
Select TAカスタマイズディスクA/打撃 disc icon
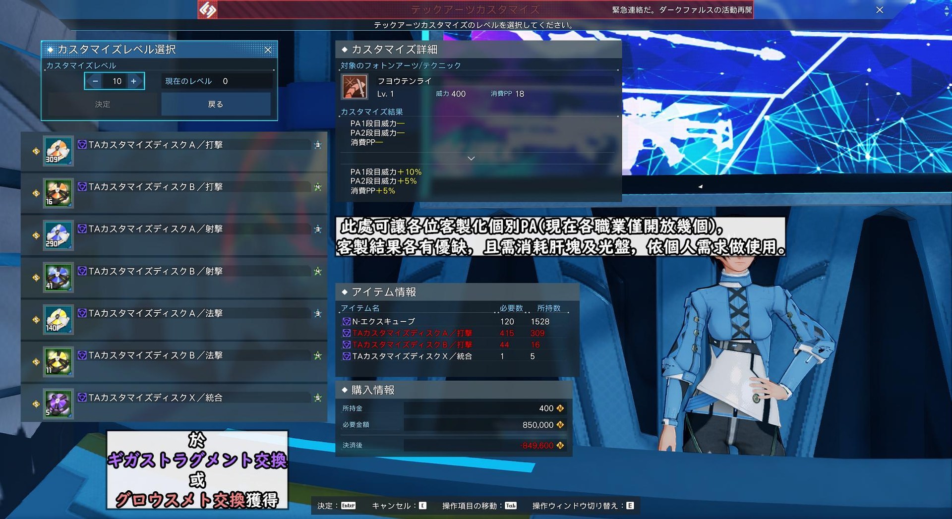pyautogui.click(x=58, y=151)
